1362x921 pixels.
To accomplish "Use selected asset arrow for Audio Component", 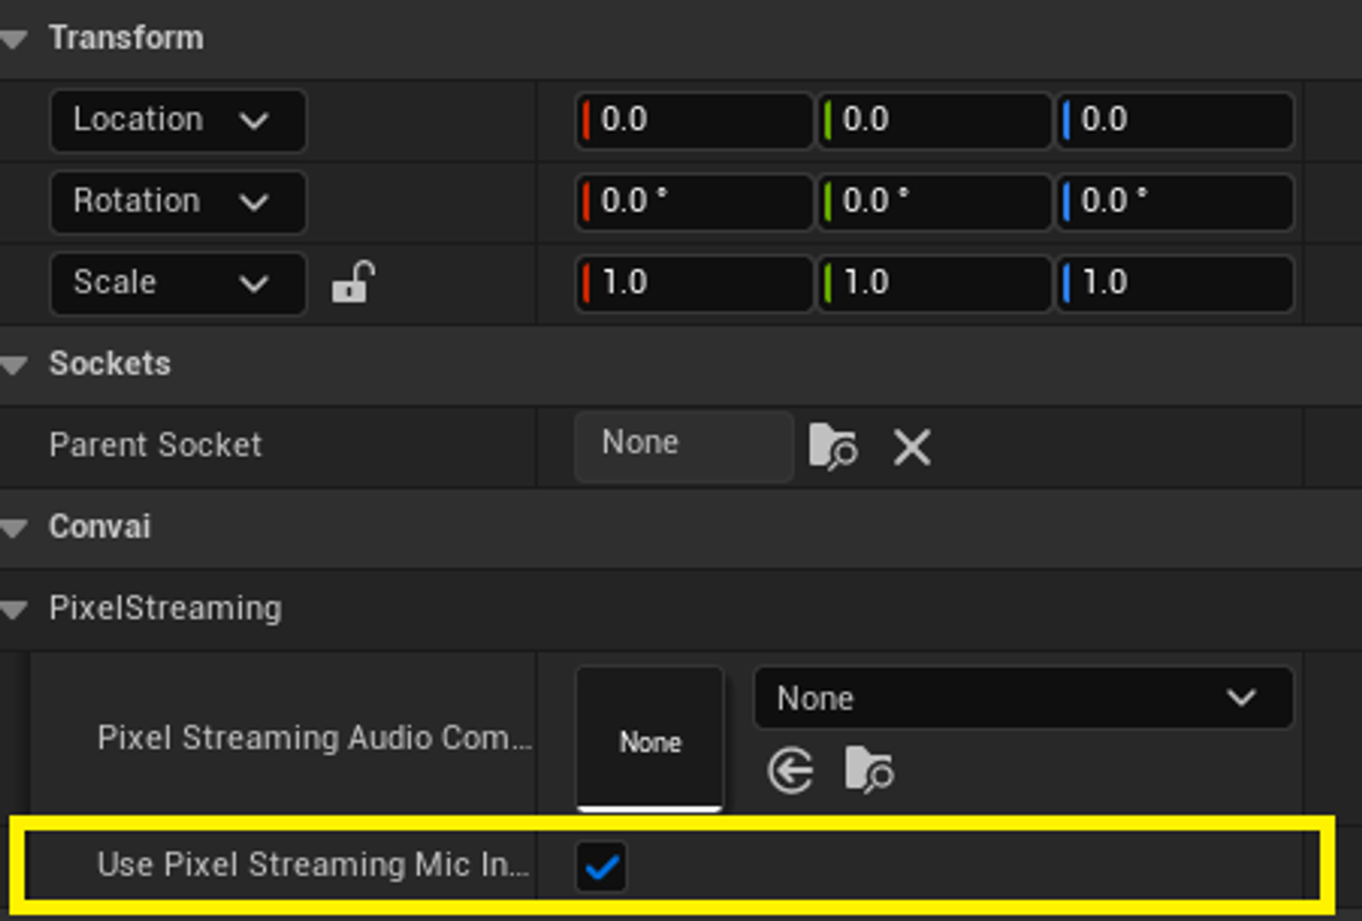I will 791,770.
